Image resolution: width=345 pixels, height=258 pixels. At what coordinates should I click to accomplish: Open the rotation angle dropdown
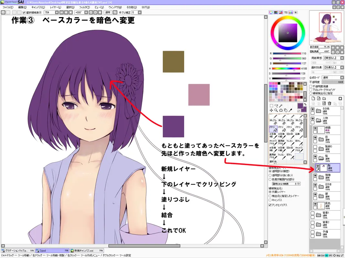(x=86, y=13)
